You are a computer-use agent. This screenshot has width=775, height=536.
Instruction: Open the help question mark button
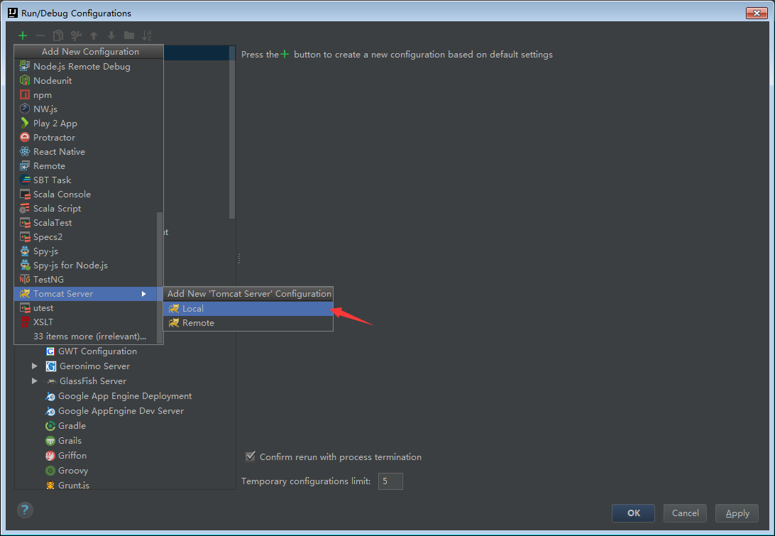point(25,510)
